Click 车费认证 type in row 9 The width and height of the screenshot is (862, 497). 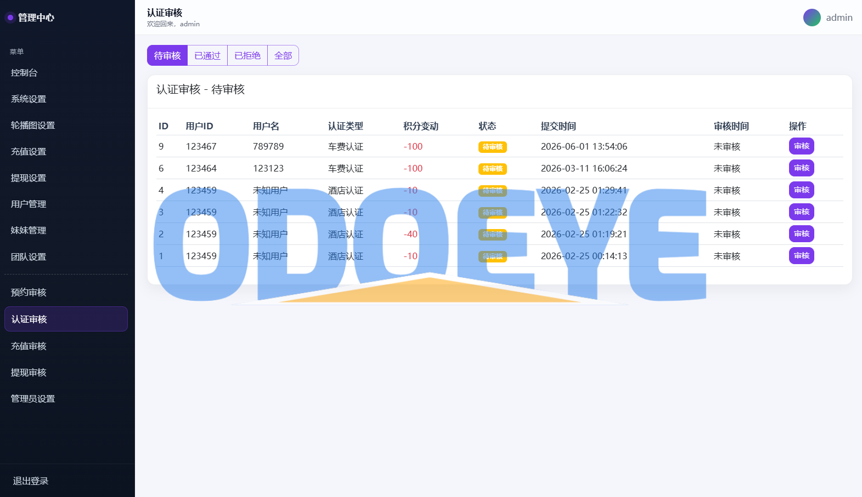[x=346, y=147]
